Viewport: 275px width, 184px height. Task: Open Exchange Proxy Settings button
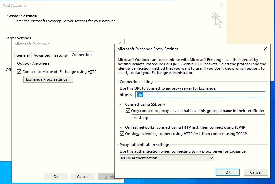coord(48,79)
